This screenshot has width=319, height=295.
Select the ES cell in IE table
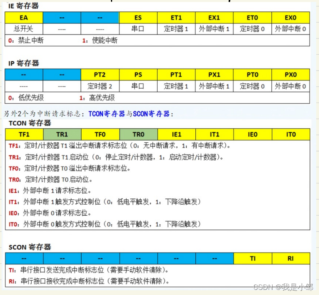coord(138,18)
